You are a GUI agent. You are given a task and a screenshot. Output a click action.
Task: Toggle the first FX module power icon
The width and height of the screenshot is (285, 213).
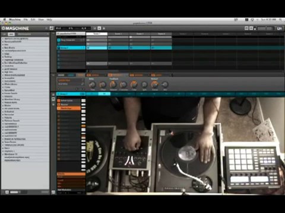click(x=88, y=75)
